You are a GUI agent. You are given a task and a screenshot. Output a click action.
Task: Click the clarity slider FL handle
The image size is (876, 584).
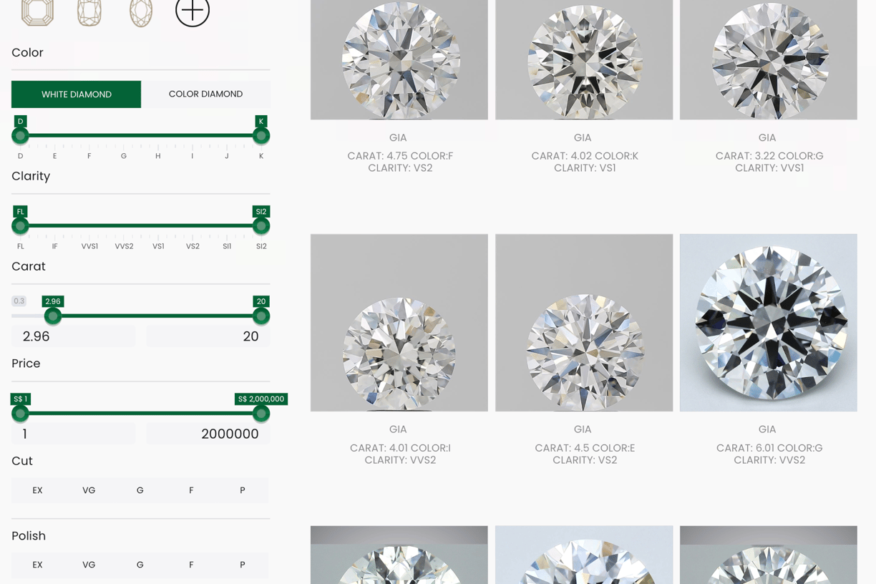20,225
